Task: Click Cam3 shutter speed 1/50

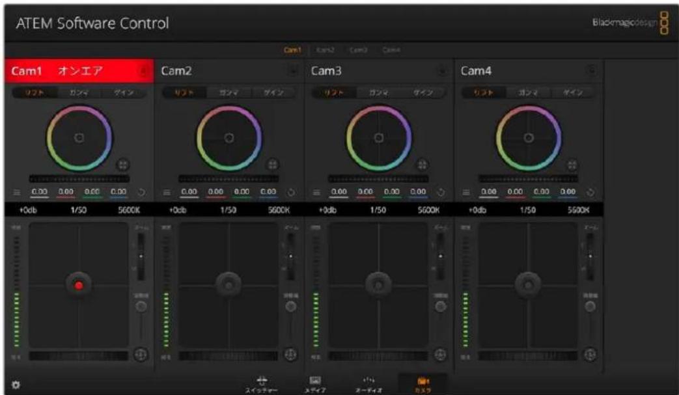Action: [378, 210]
